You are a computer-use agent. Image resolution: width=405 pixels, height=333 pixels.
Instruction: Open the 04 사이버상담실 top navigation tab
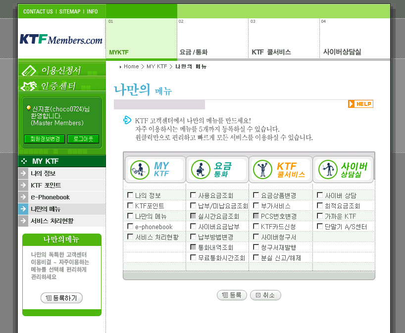[x=355, y=38]
